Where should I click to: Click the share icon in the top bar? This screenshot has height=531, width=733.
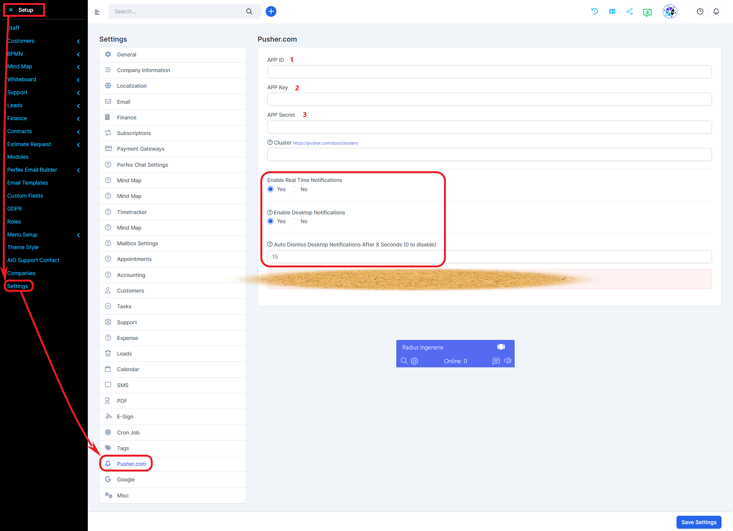click(630, 11)
